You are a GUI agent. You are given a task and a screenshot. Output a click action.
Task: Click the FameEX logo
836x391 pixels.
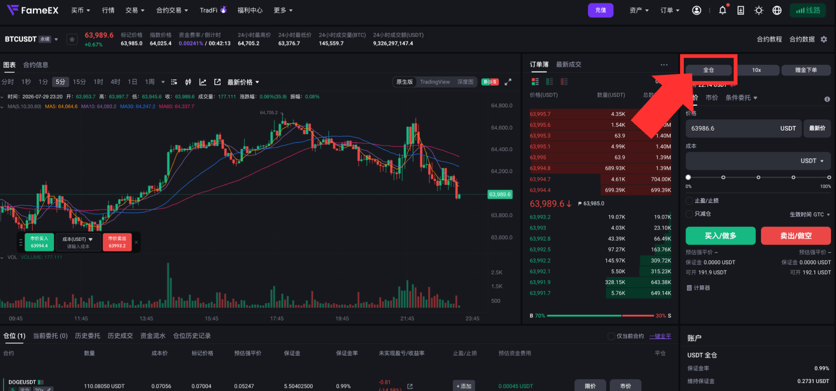(33, 10)
